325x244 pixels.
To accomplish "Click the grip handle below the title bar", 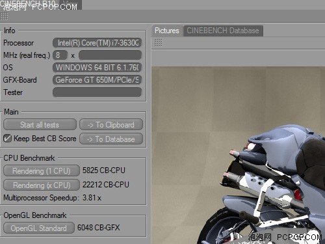I will pos(4,16).
